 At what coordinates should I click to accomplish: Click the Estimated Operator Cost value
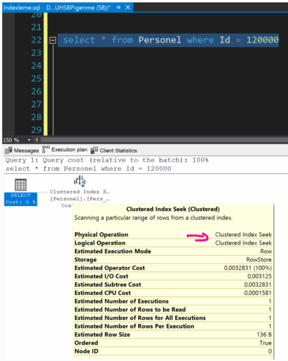248,268
